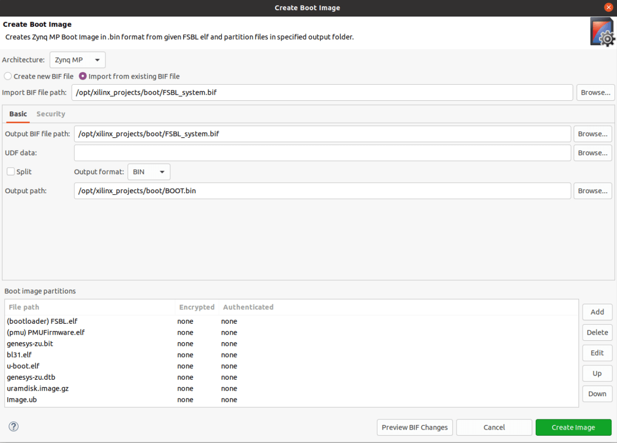Click the Xilinx application logo icon

coord(602,31)
